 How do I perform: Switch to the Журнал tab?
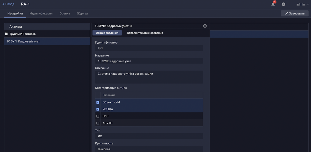[x=82, y=14]
